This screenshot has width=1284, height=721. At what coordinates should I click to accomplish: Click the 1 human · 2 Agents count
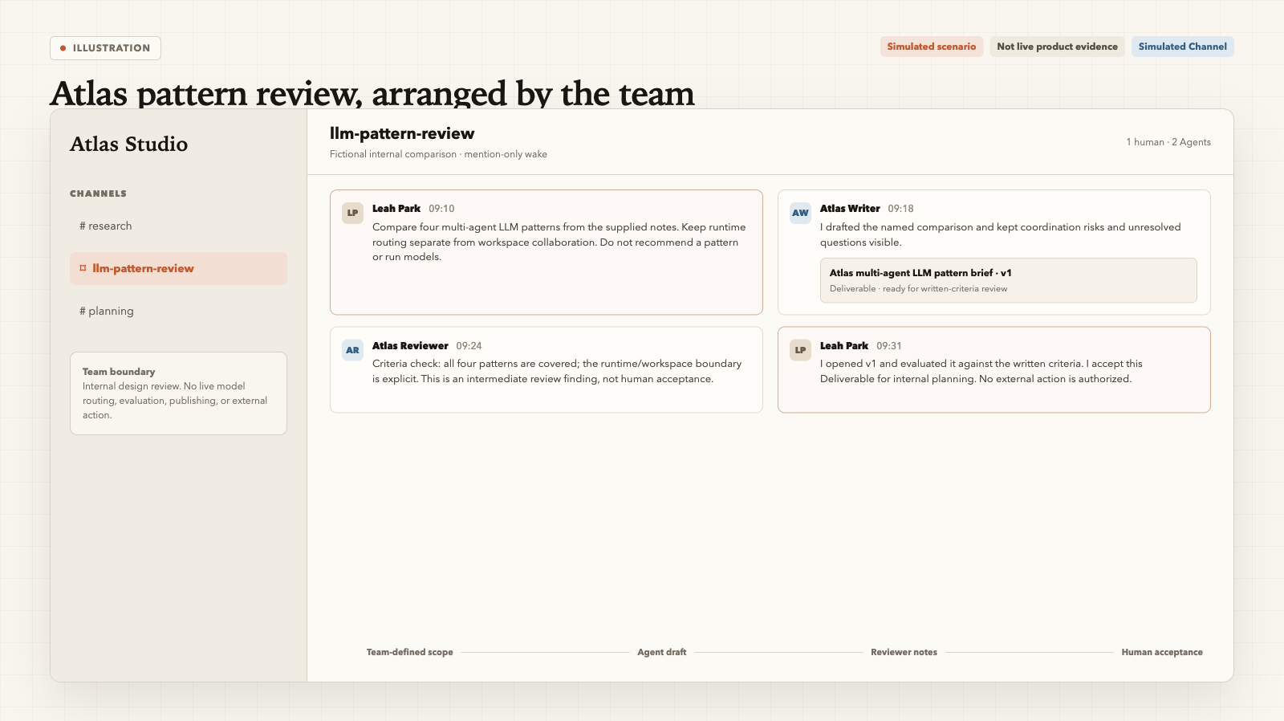(x=1168, y=142)
